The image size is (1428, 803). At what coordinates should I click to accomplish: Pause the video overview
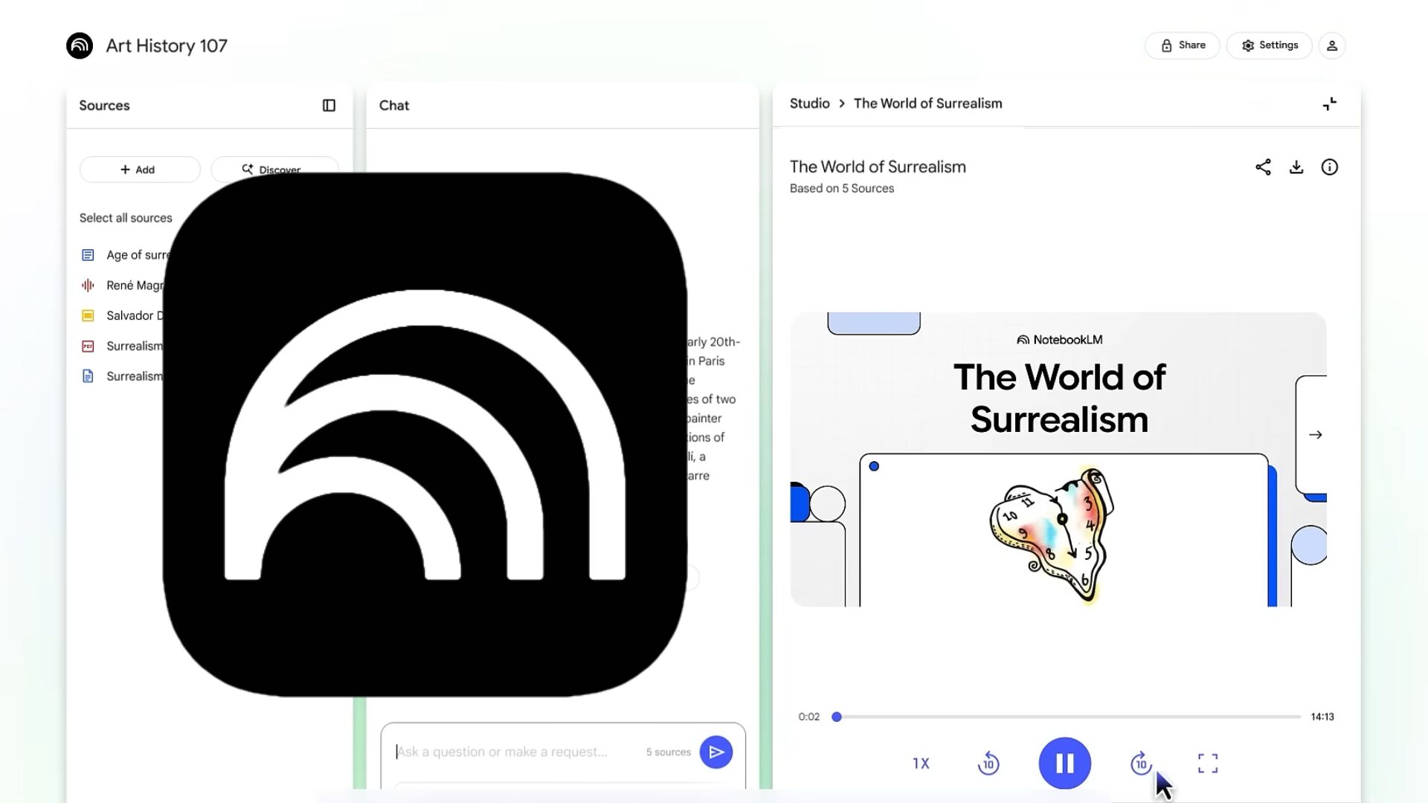point(1064,764)
